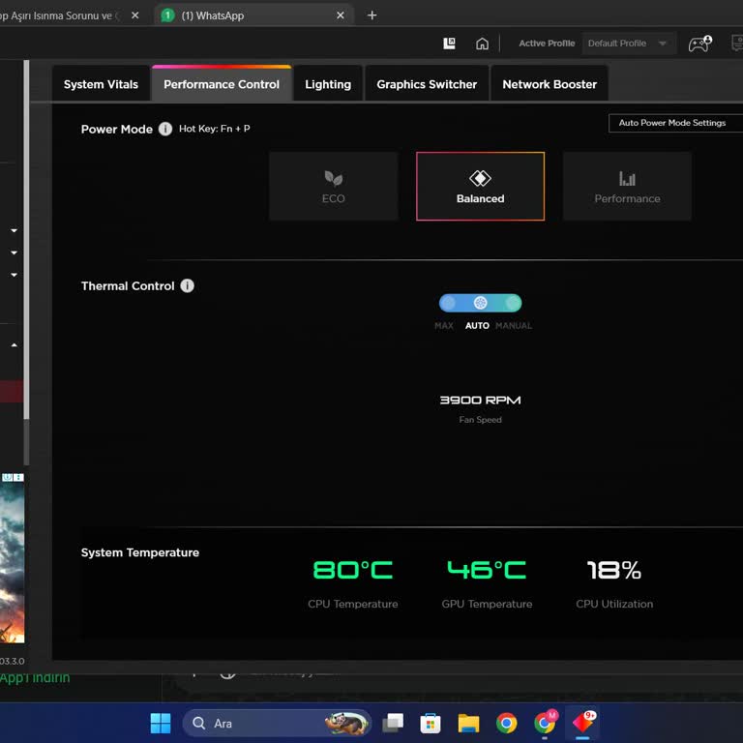Open Auto Power Mode Settings
The image size is (743, 743).
[x=672, y=123]
